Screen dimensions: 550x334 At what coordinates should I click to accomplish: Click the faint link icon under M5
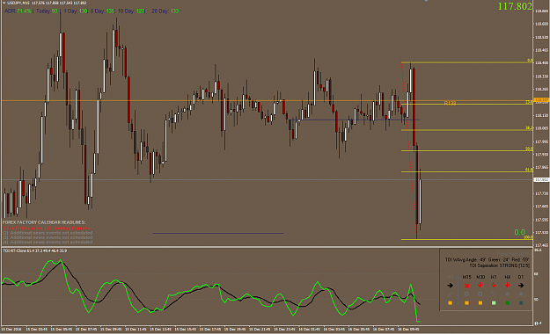(450, 294)
